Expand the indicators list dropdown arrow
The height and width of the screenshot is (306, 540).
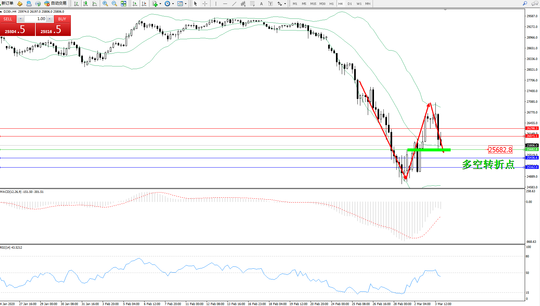click(160, 4)
